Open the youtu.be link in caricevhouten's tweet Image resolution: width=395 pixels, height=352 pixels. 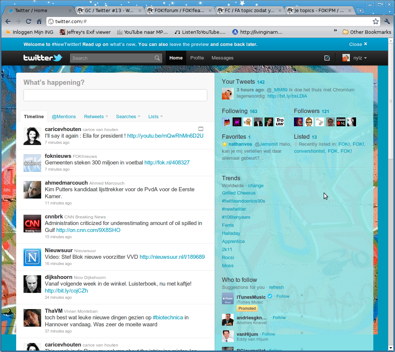(165, 135)
